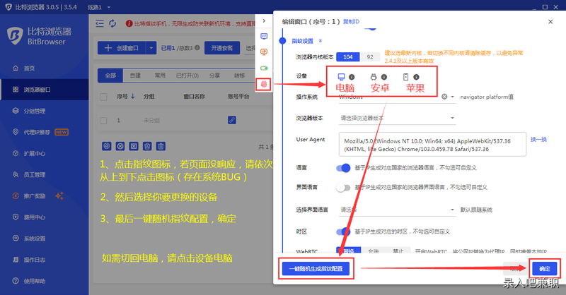
Task: Click the refresh icon in the top bar
Action: click(x=112, y=24)
